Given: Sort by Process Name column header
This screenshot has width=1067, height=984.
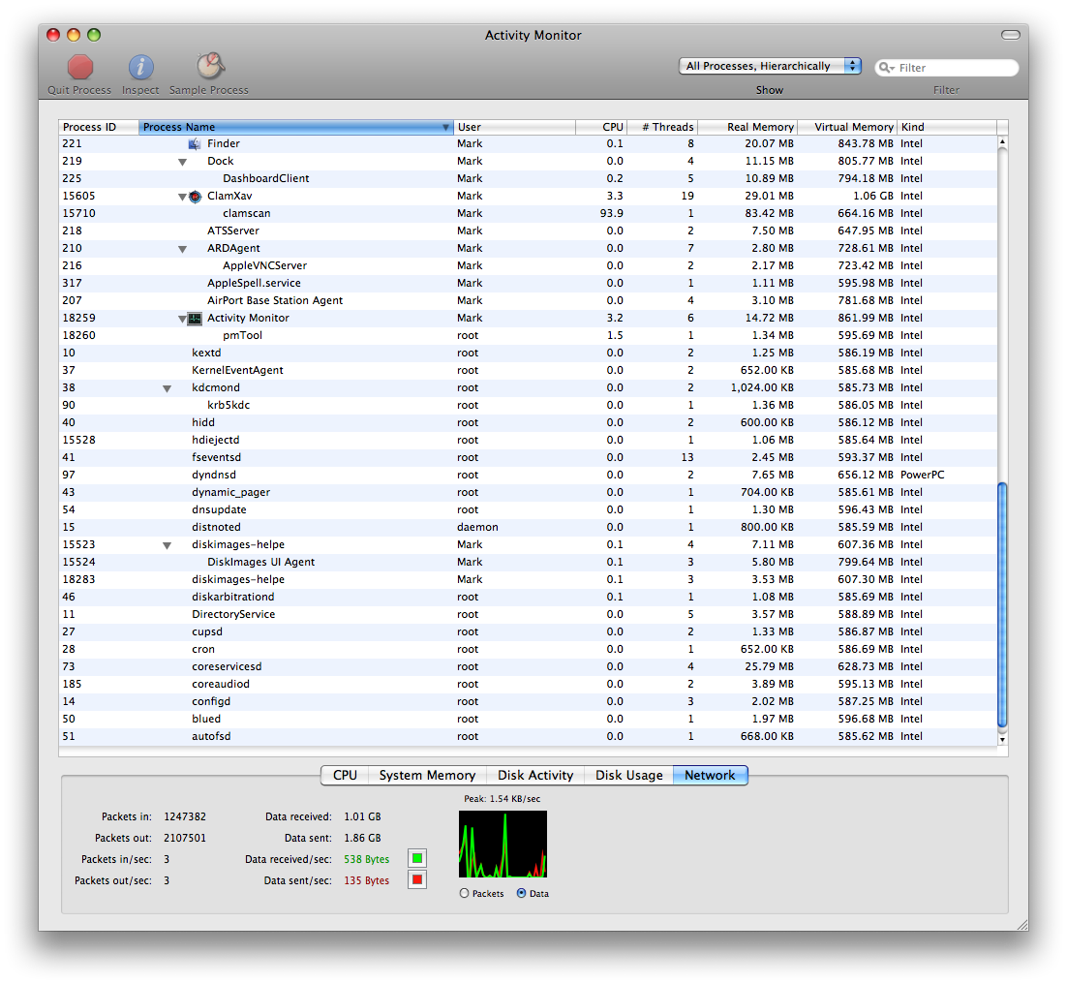Looking at the screenshot, I should (x=296, y=127).
